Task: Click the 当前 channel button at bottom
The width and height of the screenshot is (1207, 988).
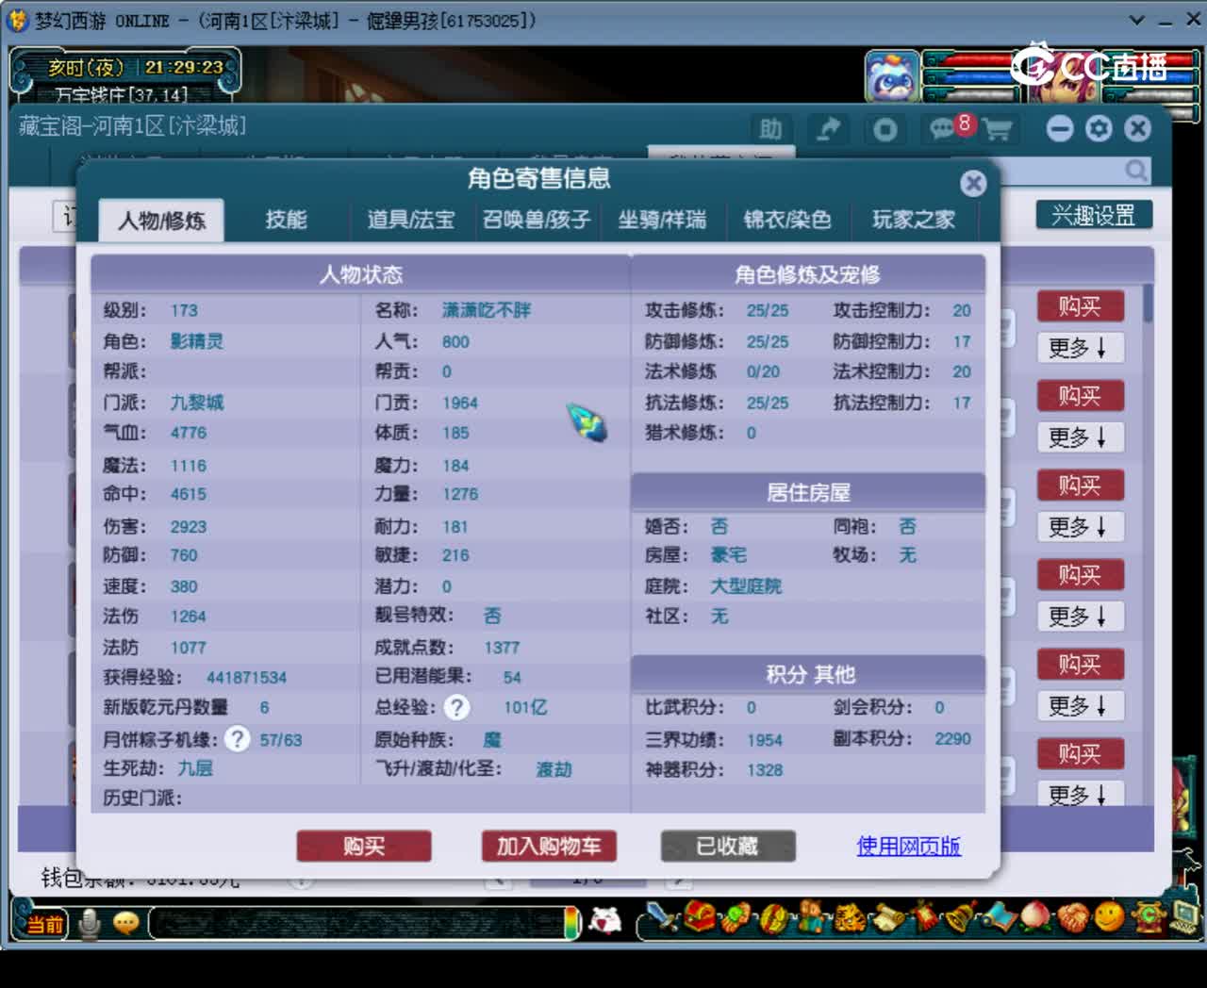Action: pos(44,924)
